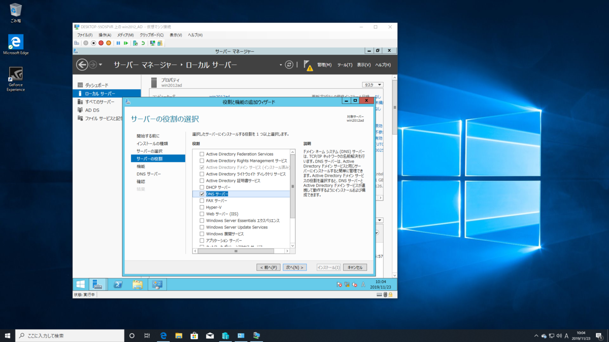Screen dimensions: 609x342
Task: Create a checkpoint using toolbar icon
Action: point(136,43)
